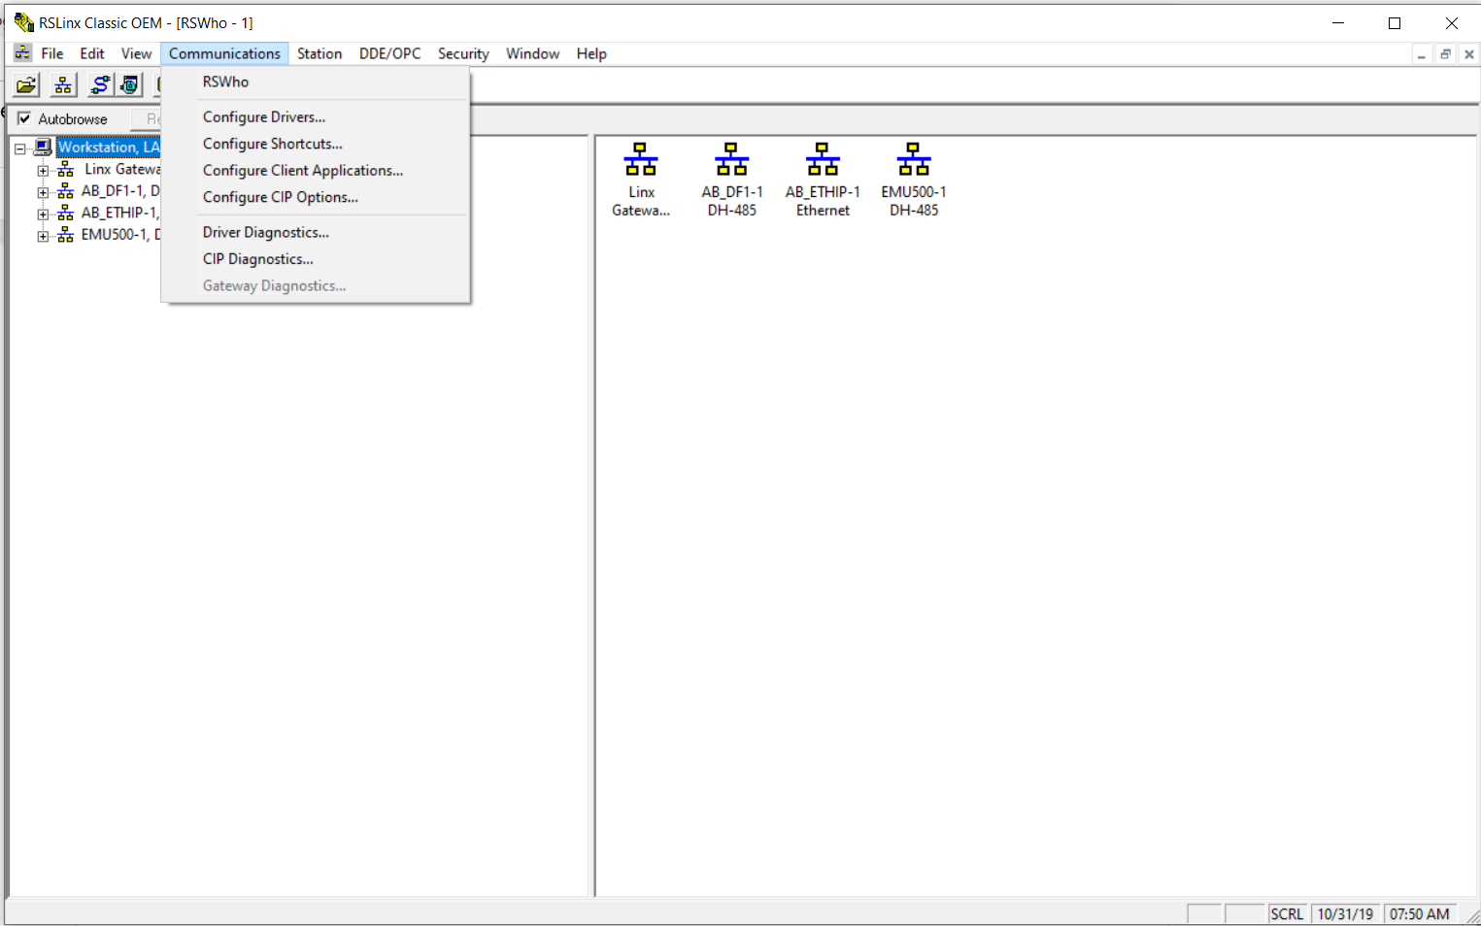Select CIP Diagnostics... menu entry
The image size is (1481, 926).
click(x=316, y=259)
